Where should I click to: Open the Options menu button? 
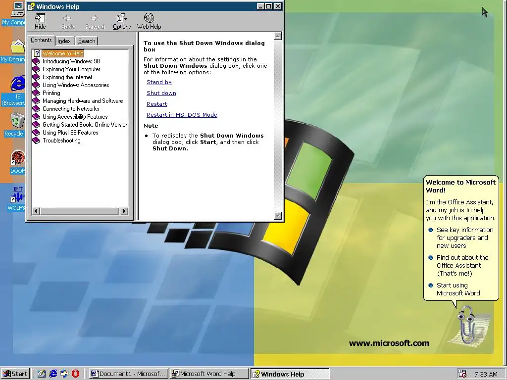point(122,22)
